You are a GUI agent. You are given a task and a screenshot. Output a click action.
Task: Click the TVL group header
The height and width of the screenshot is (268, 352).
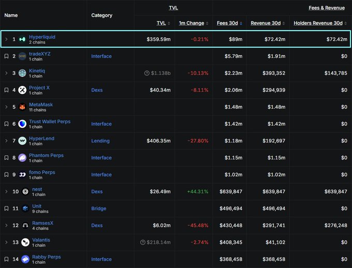coord(173,8)
